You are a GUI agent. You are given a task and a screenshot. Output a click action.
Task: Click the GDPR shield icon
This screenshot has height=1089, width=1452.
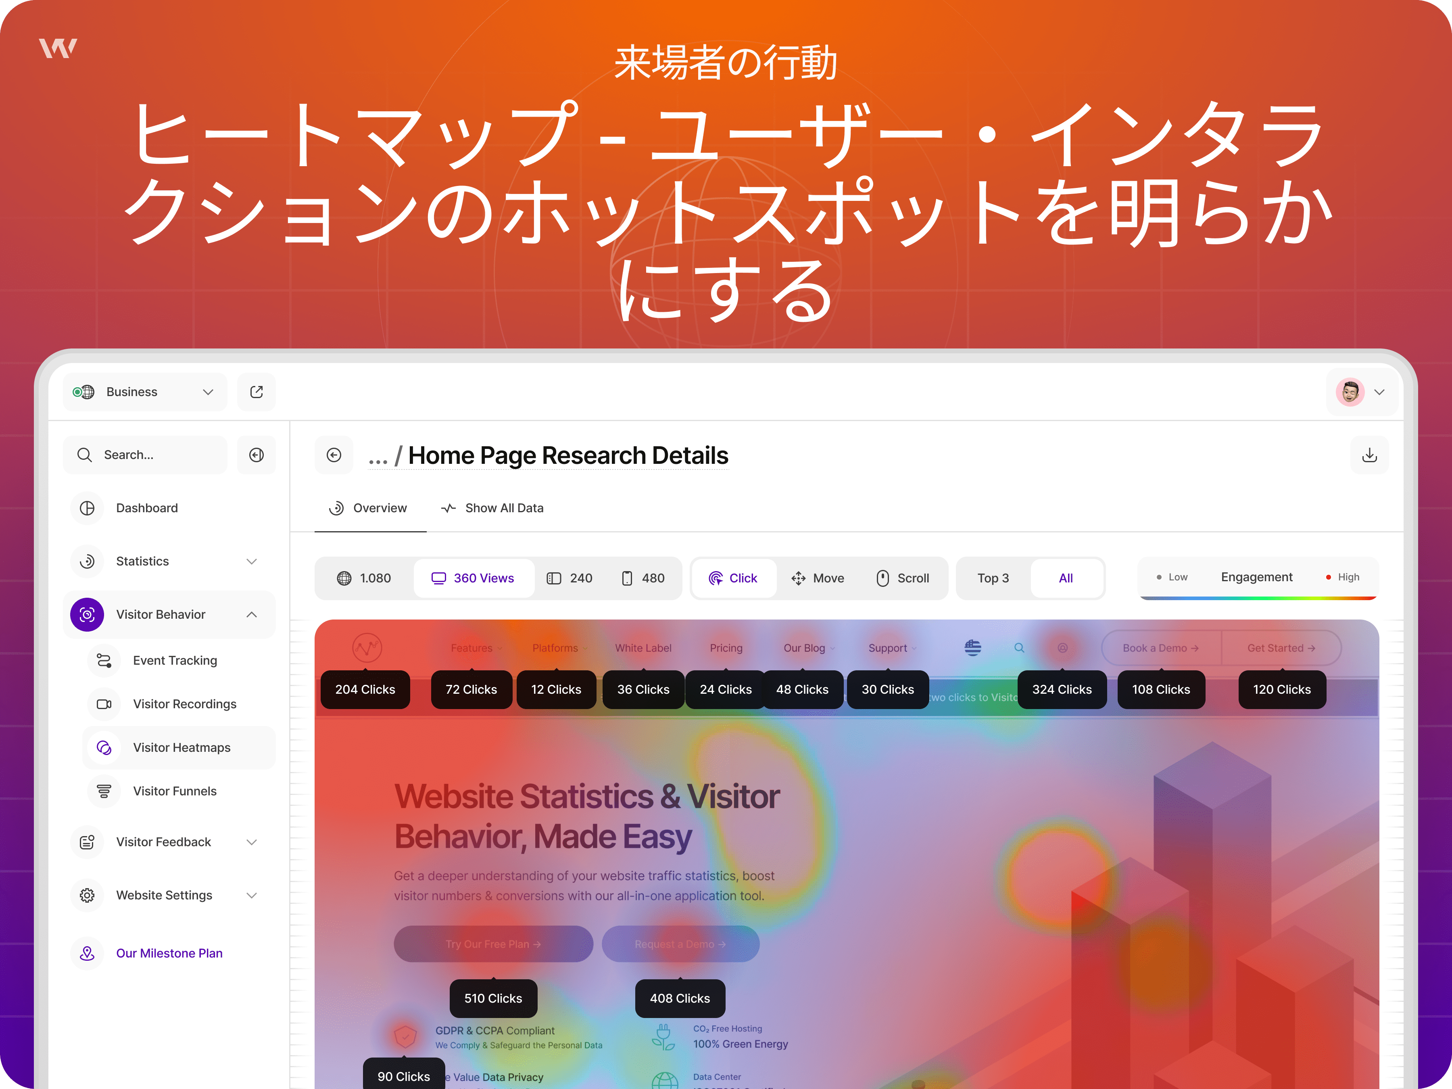[x=406, y=1037]
